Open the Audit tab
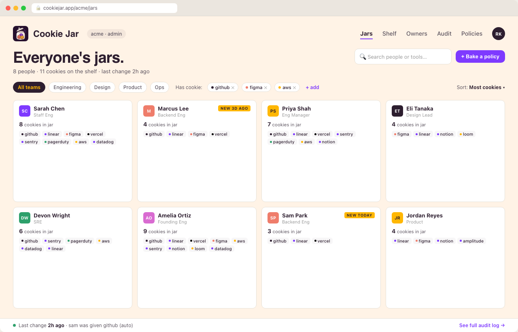The image size is (518, 332). tap(444, 34)
